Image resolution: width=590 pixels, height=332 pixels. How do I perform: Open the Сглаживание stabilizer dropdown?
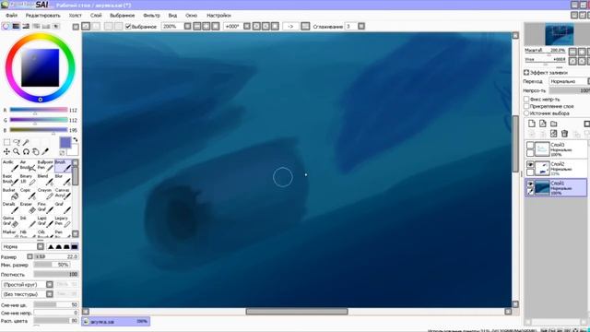[x=361, y=27]
